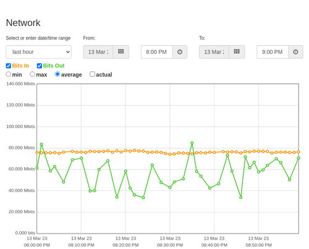
Task: Click the 8:00 PM time field
Action: click(157, 52)
